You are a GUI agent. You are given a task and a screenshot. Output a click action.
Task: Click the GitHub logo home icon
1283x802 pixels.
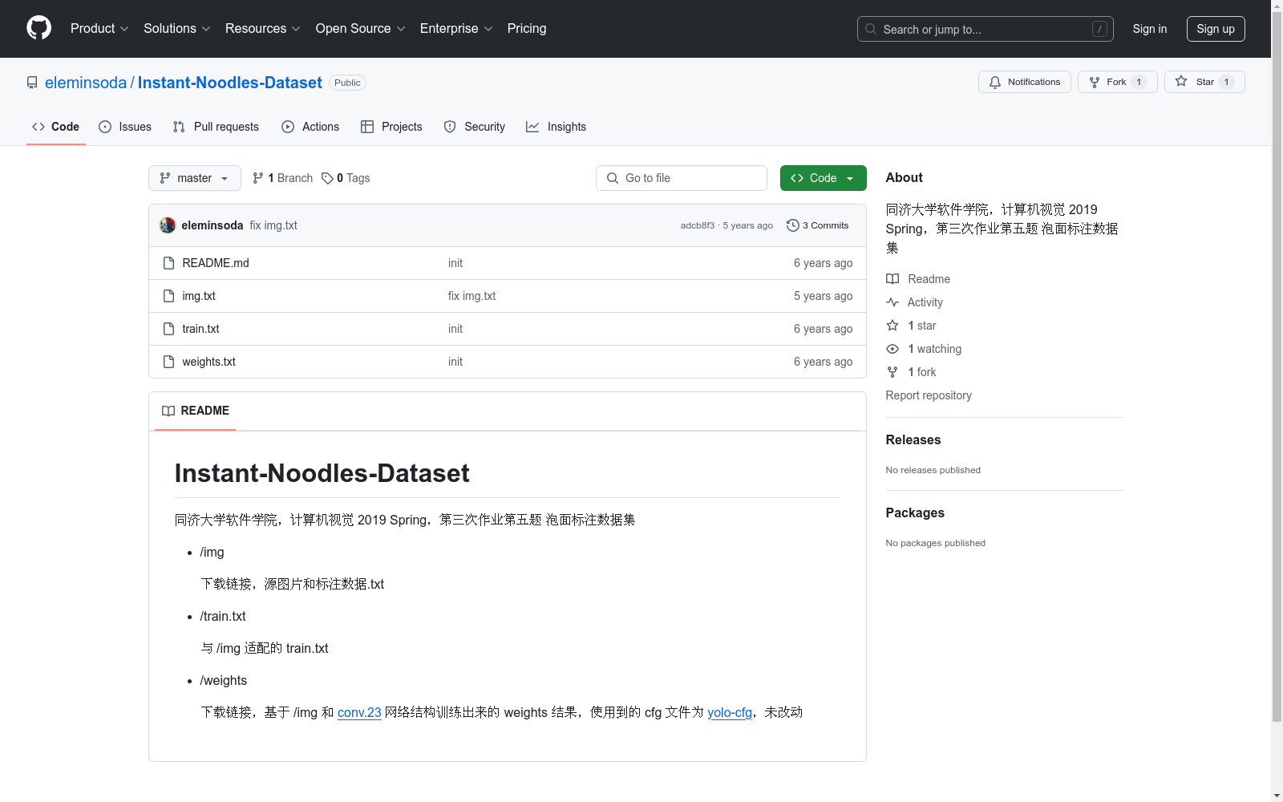pos(38,28)
